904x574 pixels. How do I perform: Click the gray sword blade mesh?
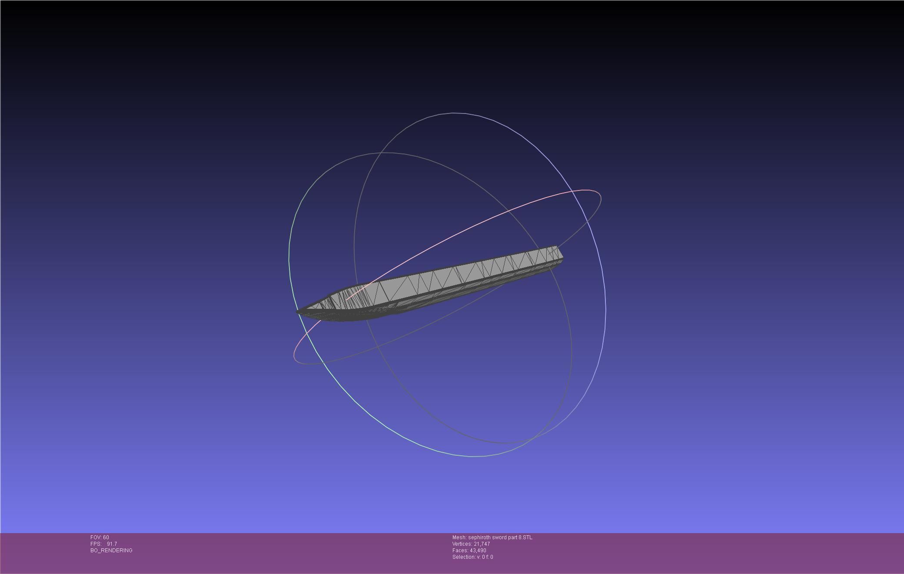click(x=430, y=284)
